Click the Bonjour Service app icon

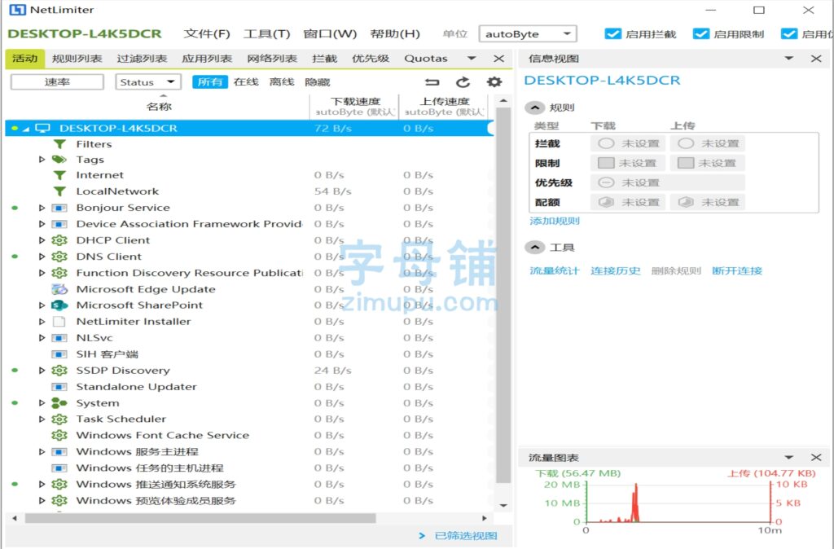pos(59,208)
